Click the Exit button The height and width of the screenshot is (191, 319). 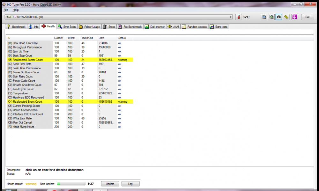pyautogui.click(x=308, y=17)
